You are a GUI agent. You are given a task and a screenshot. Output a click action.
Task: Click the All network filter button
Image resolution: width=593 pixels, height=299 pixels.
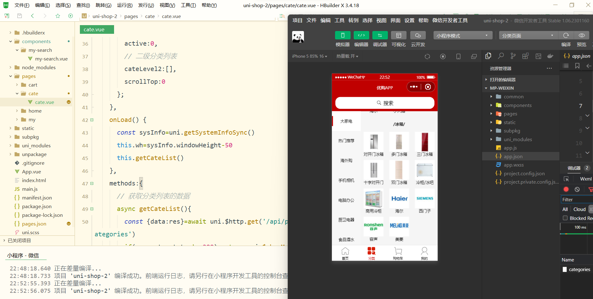[565, 209]
